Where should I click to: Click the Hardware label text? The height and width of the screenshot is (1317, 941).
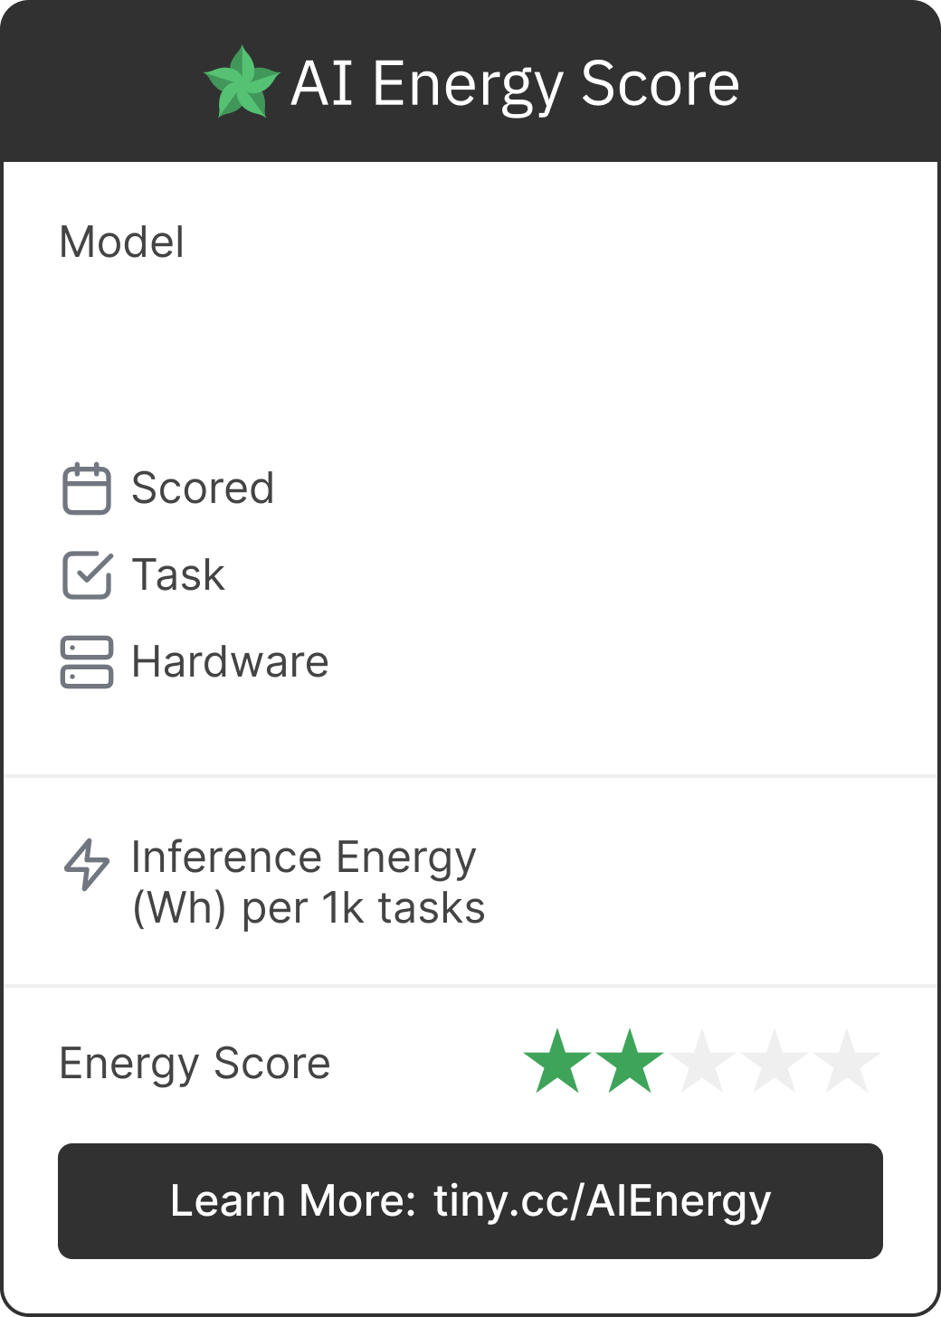tap(230, 662)
